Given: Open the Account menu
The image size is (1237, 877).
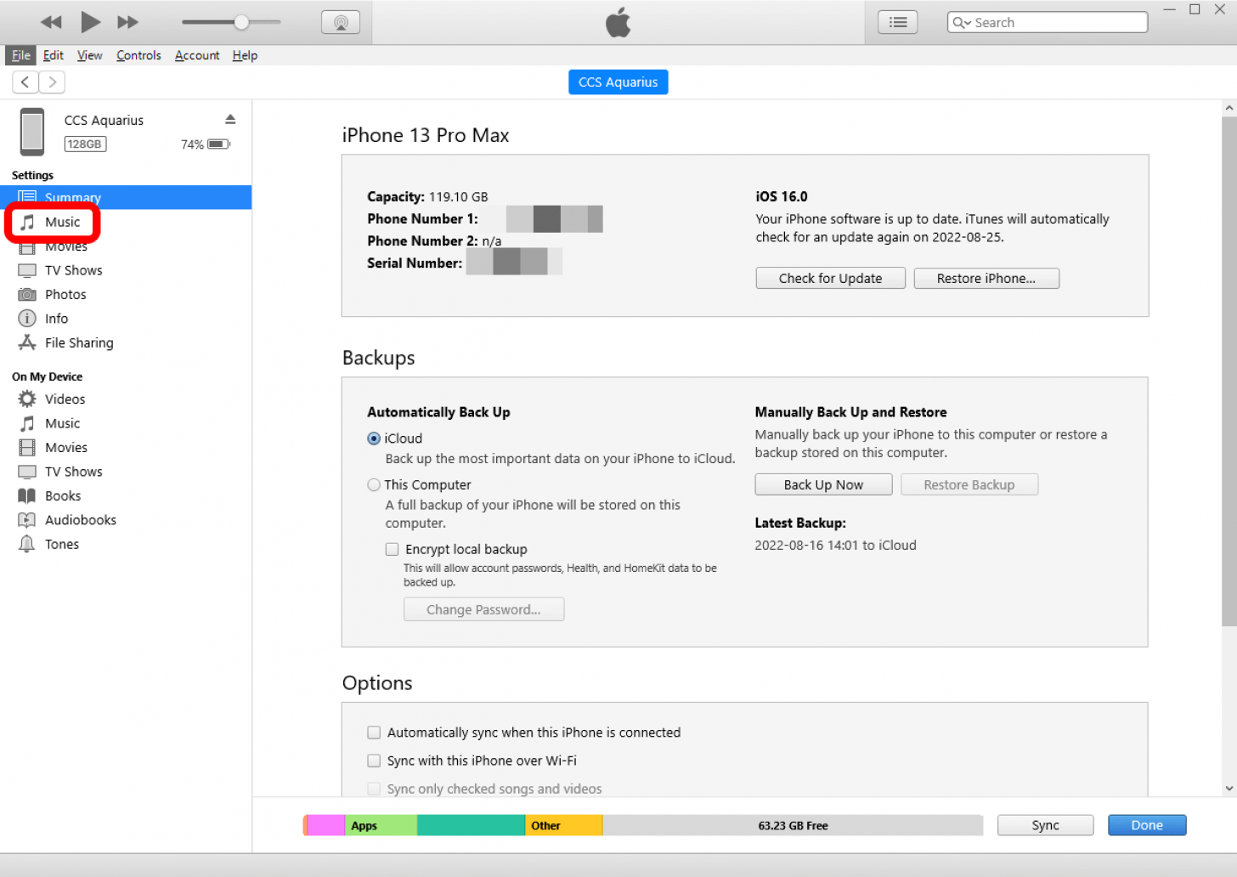Looking at the screenshot, I should tap(197, 55).
